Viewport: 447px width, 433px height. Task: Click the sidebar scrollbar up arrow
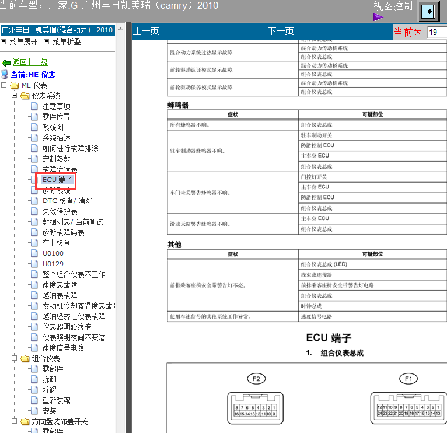pos(120,29)
